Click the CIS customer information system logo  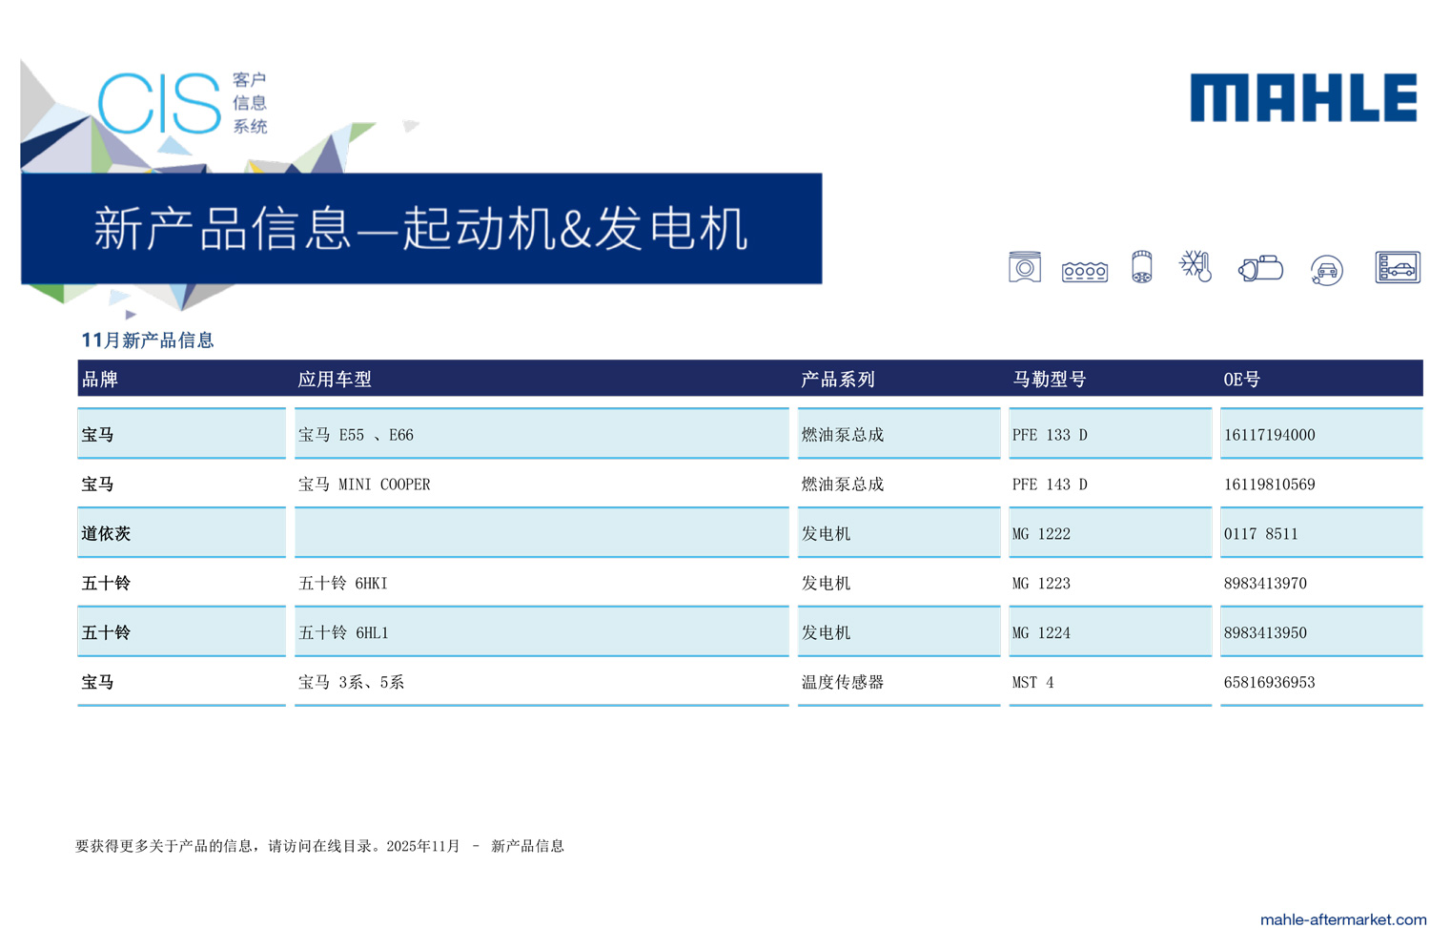click(183, 103)
